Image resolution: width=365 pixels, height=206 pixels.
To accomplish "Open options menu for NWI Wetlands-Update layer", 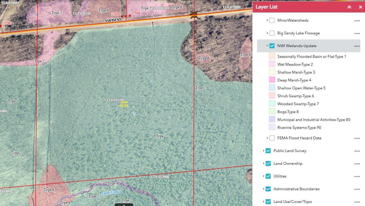I will pos(357,46).
